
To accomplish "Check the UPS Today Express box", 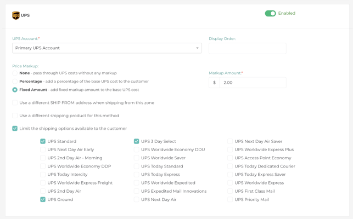I will pos(137,175).
